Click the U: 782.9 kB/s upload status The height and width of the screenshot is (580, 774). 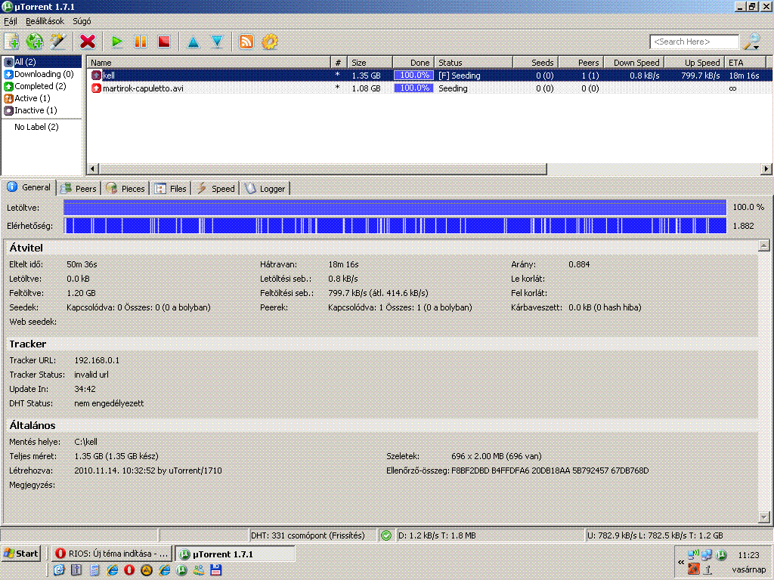click(x=655, y=535)
